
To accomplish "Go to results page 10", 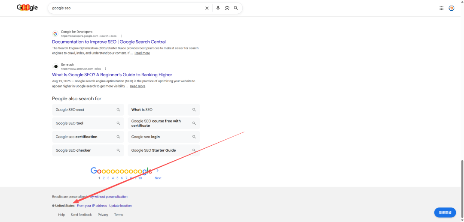I will click(140, 178).
